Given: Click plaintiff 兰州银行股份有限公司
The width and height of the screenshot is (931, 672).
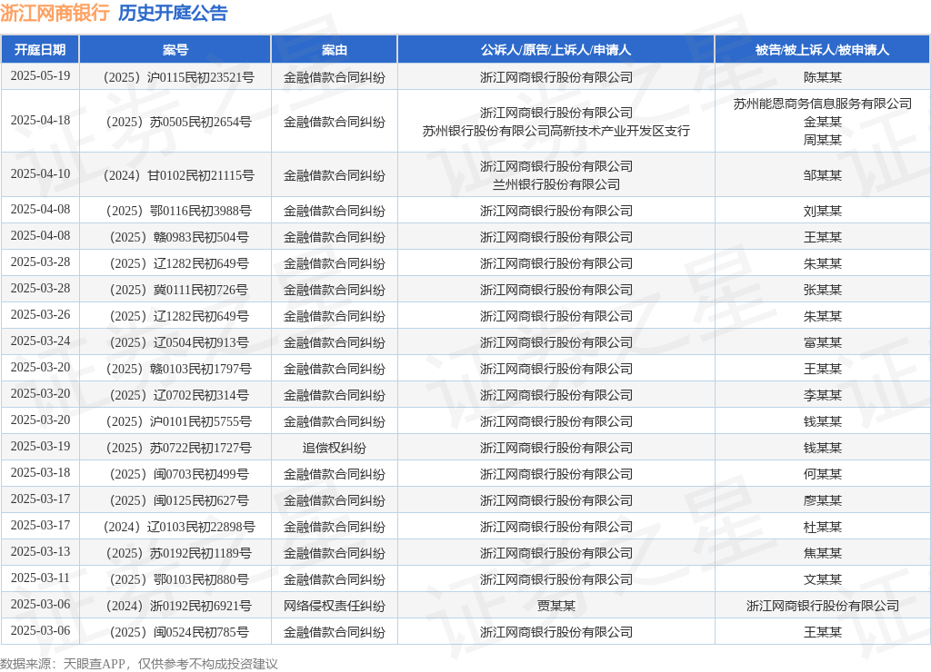Looking at the screenshot, I should click(556, 184).
